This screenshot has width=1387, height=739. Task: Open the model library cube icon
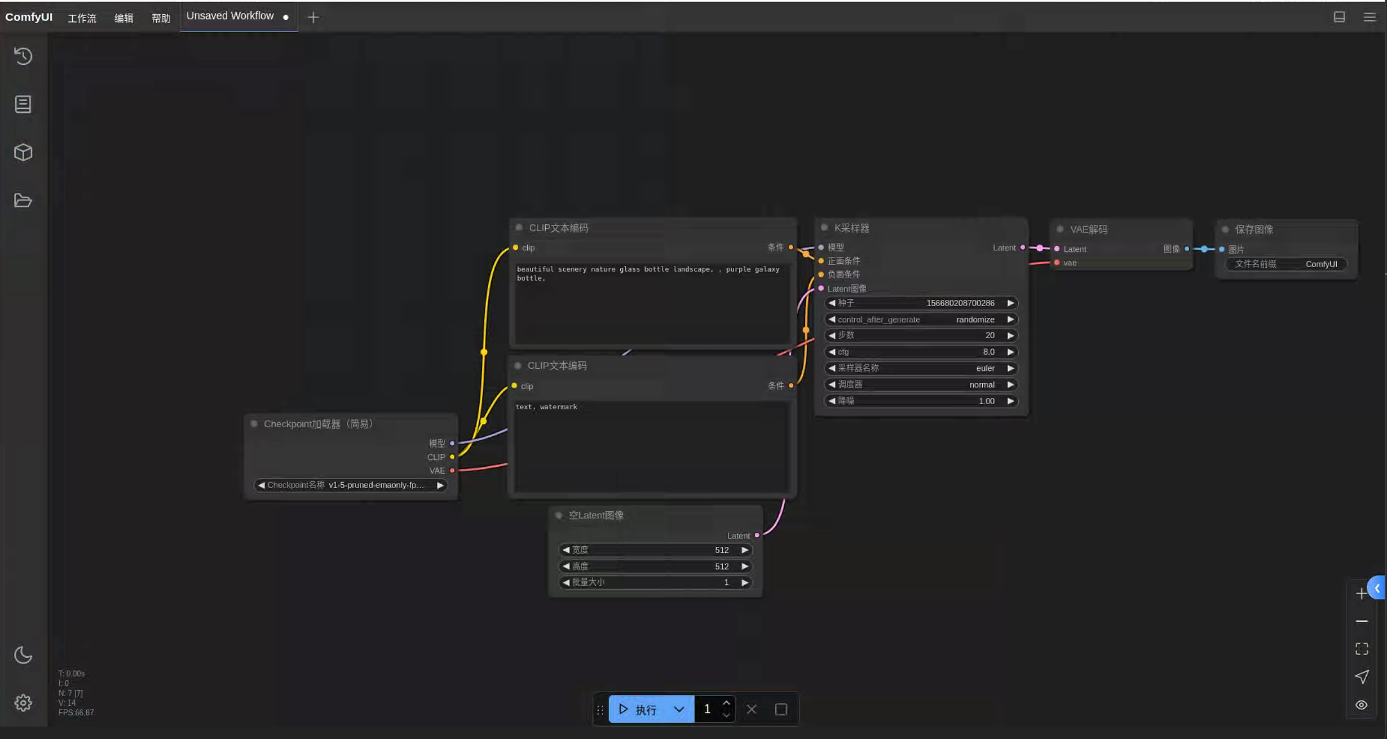pos(23,152)
